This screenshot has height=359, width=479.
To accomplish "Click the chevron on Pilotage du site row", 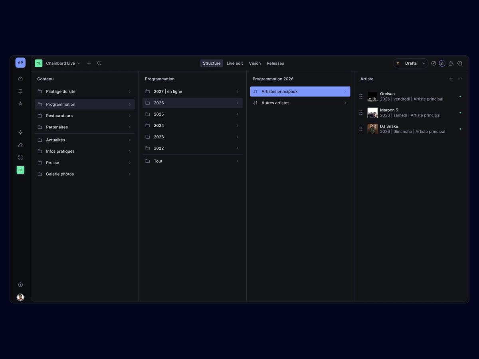I will point(130,92).
